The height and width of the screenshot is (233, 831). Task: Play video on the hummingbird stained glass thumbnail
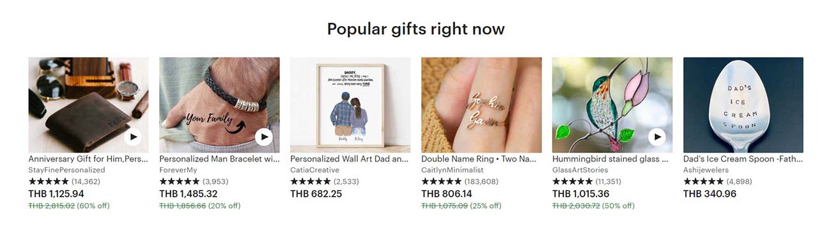657,137
